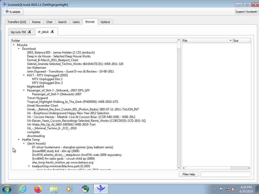Select the Umek November Chart folder

(x=42, y=106)
